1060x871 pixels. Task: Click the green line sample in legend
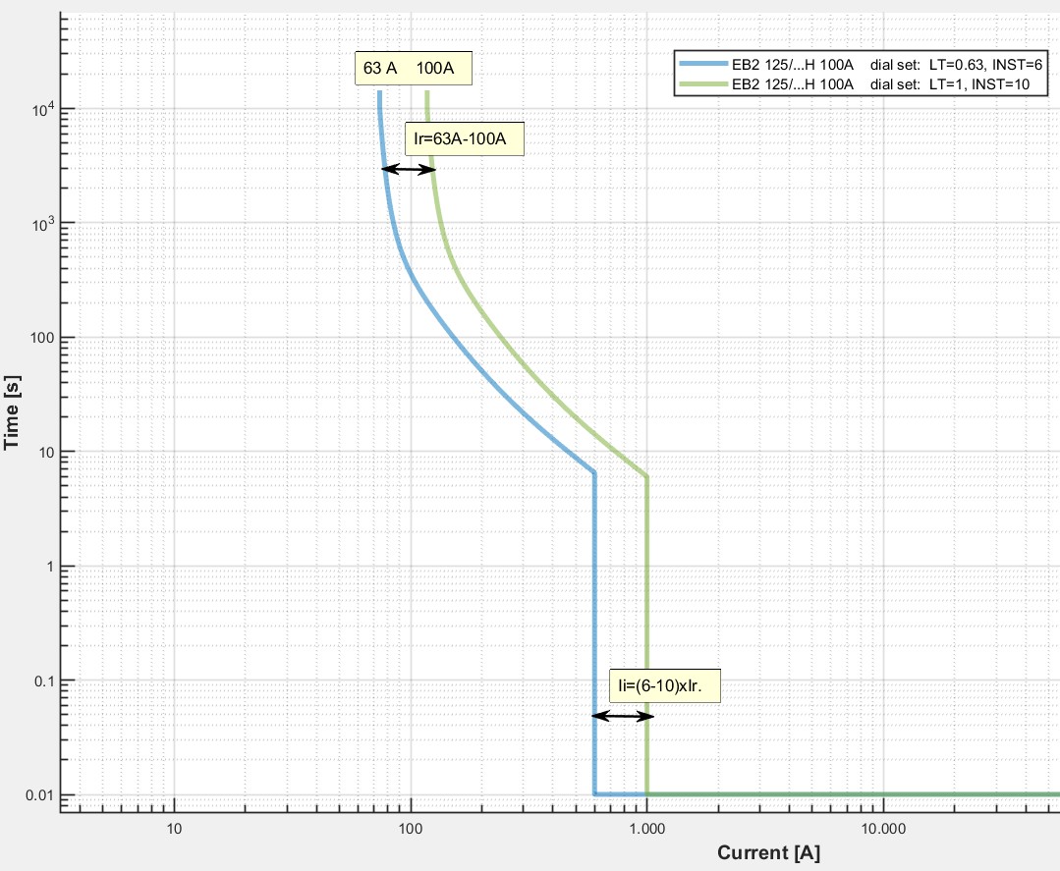click(x=702, y=84)
